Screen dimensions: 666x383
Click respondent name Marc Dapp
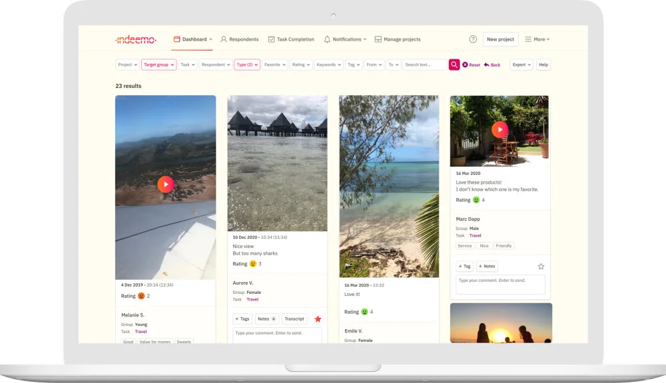[x=468, y=219]
